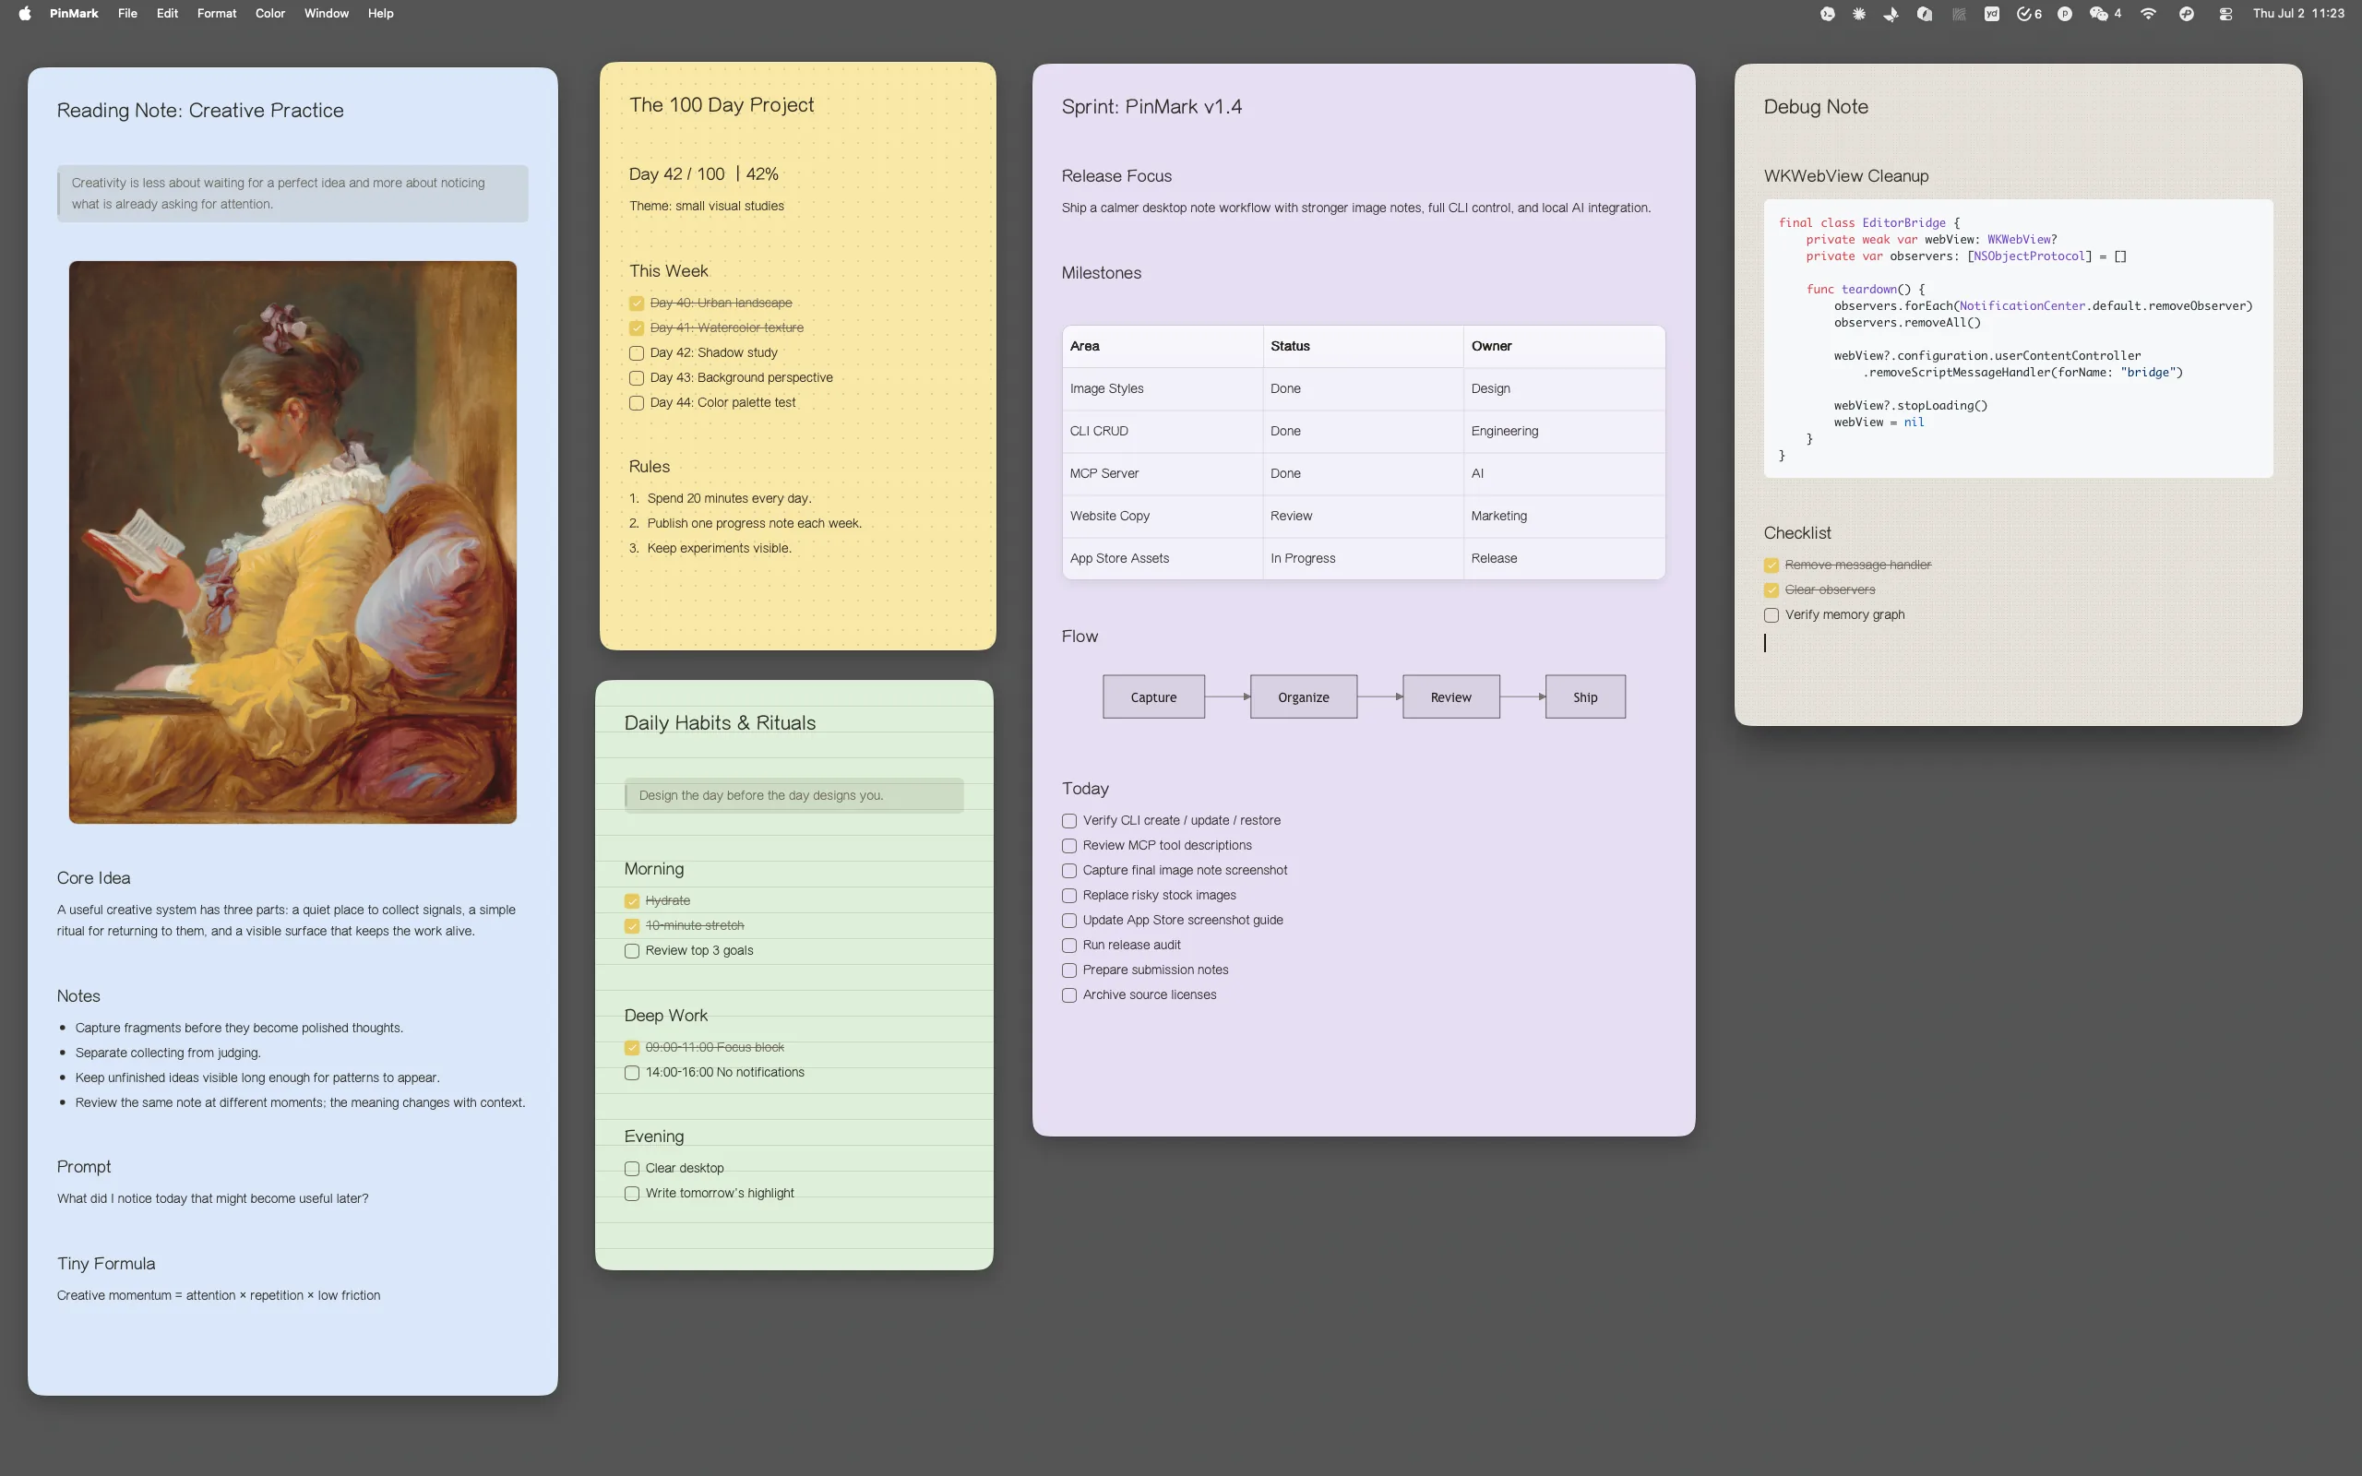The width and height of the screenshot is (2362, 1476).
Task: Check '14:00-16:00 No notifications' box
Action: 631,1073
